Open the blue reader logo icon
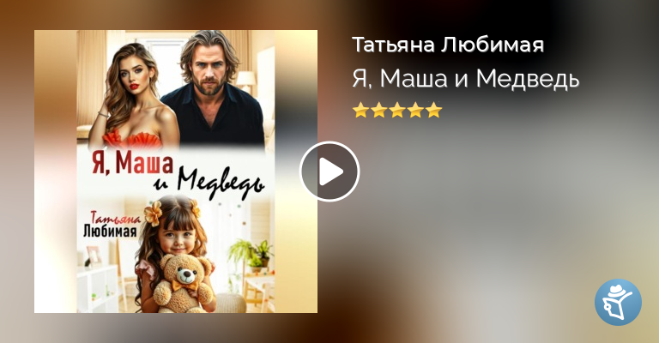Screen dimensions: 659x343 pyautogui.click(x=618, y=303)
